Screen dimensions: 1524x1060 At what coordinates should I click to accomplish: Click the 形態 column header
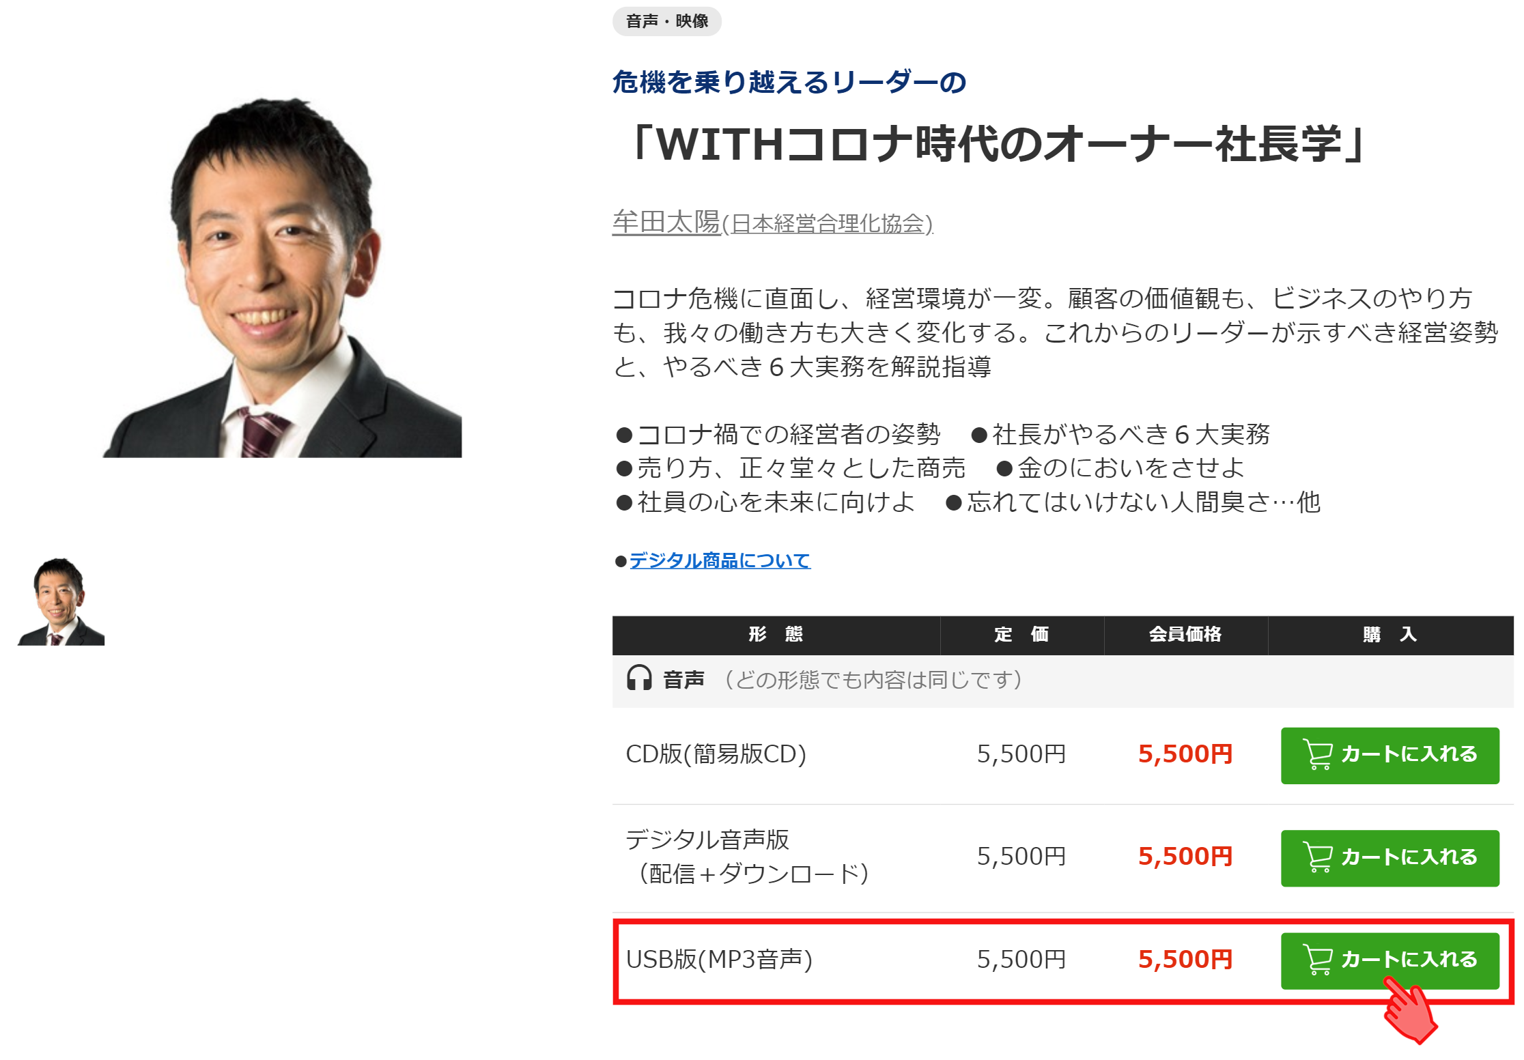(775, 635)
